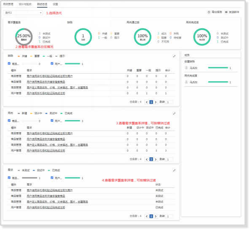Viewport: 250px width, 230px height.
Task: Click the 发送邮件 mail icon
Action: 226,12
